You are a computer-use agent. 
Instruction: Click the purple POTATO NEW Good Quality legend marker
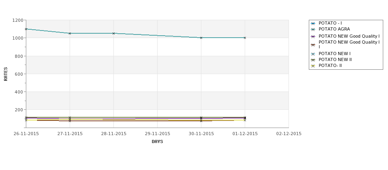313,36
